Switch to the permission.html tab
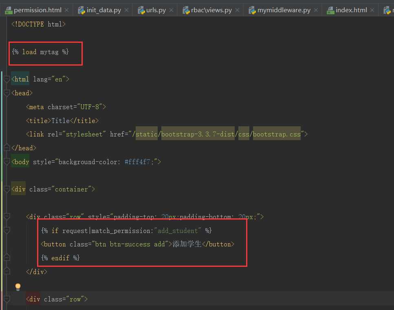 (x=37, y=10)
